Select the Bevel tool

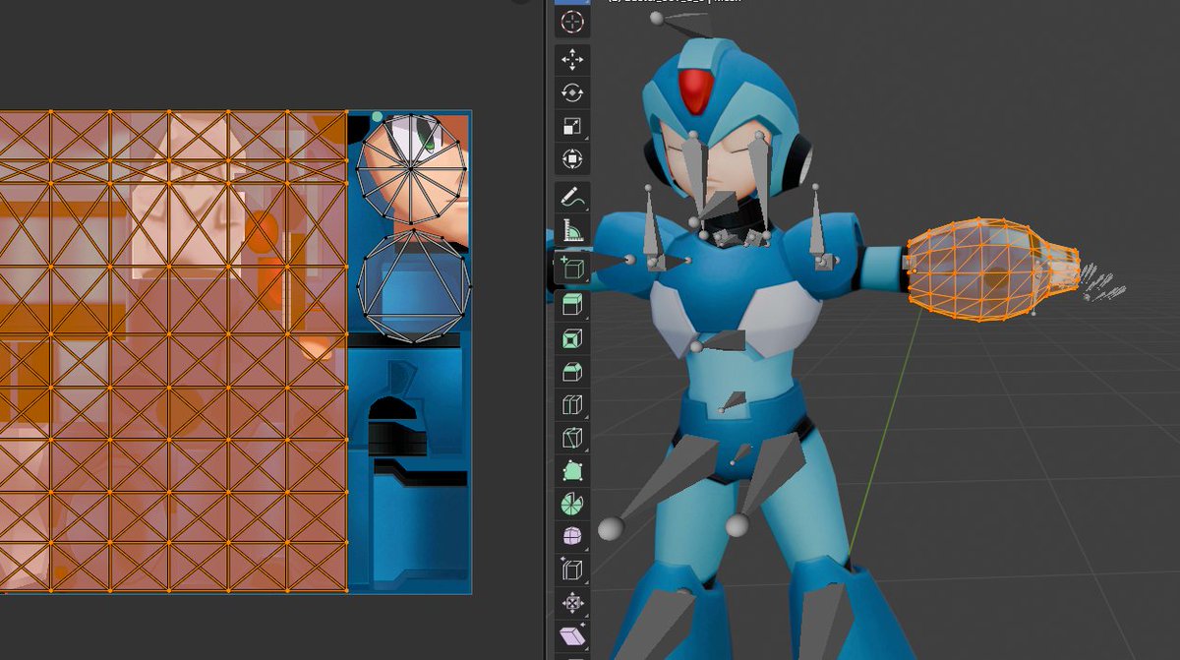point(572,372)
